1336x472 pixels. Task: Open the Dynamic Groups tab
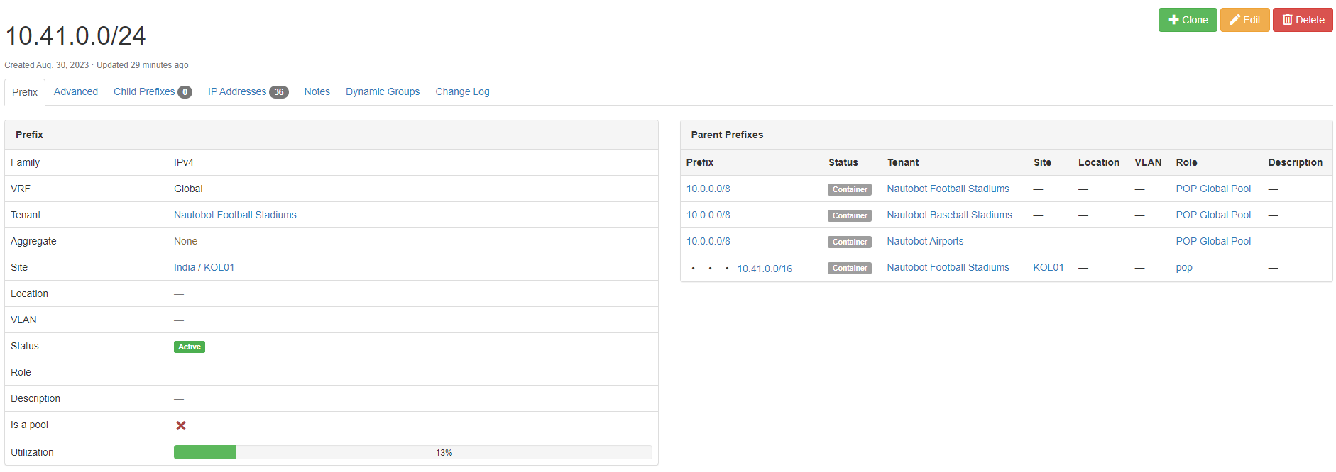click(x=383, y=91)
